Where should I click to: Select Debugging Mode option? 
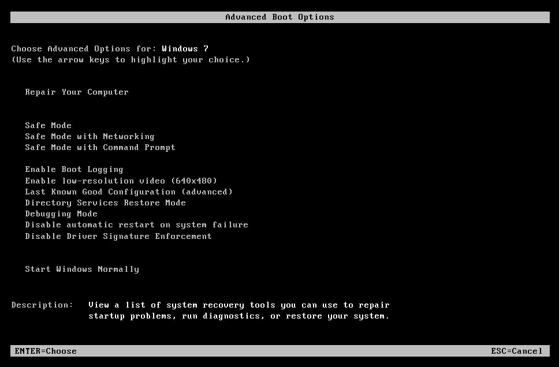[61, 214]
